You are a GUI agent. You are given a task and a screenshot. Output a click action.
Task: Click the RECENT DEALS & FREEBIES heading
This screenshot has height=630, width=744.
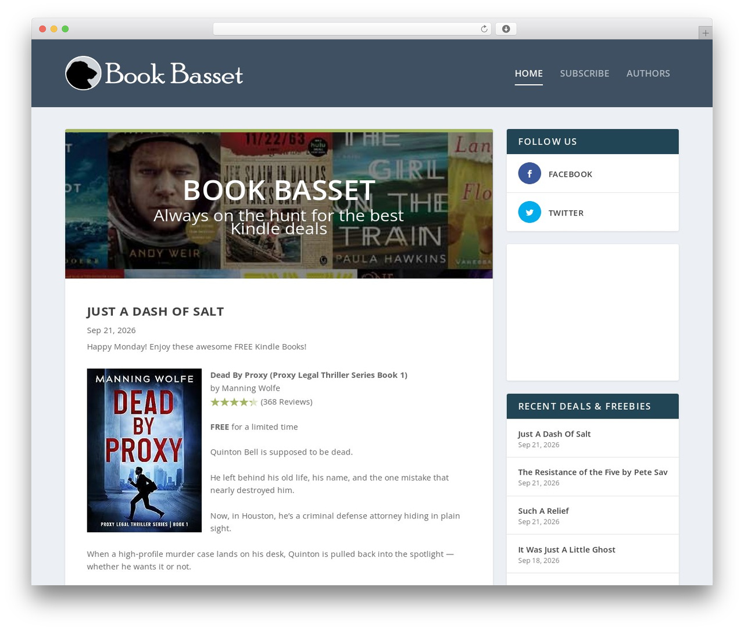click(x=584, y=406)
